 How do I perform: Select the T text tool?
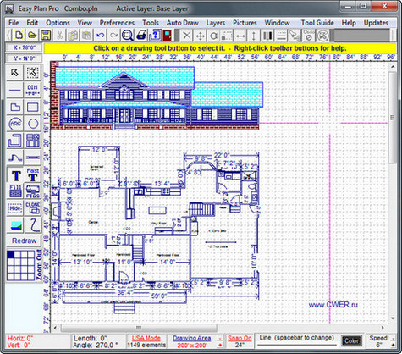[16, 175]
